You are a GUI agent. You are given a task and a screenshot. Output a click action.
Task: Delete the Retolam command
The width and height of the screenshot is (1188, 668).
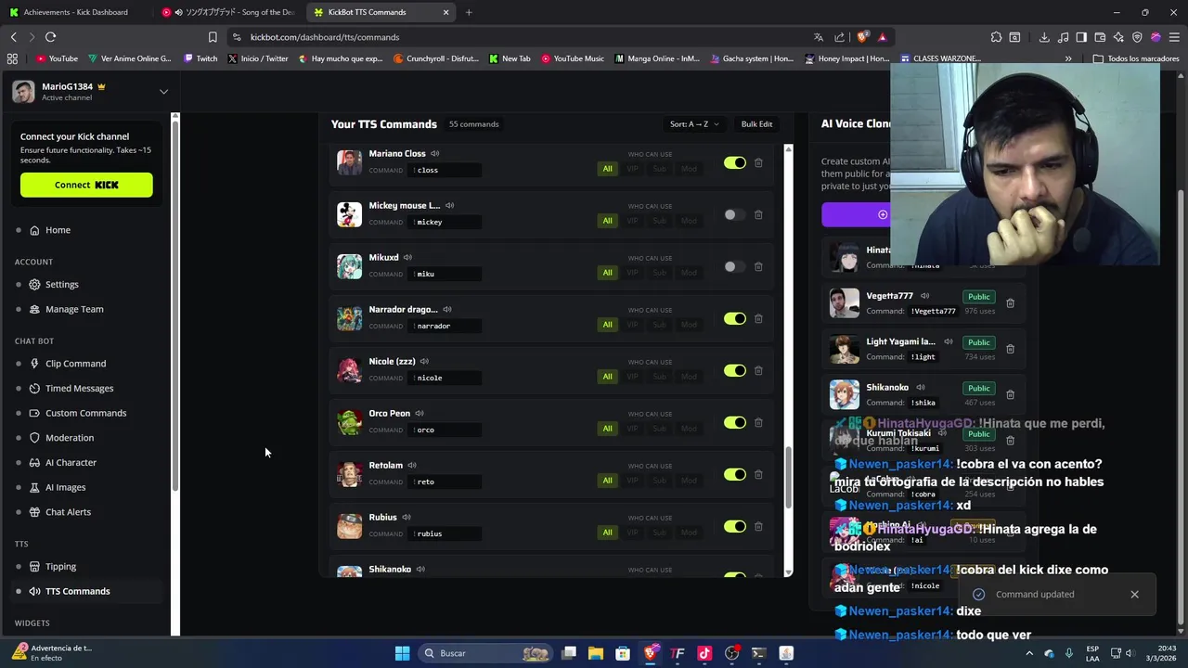point(758,474)
